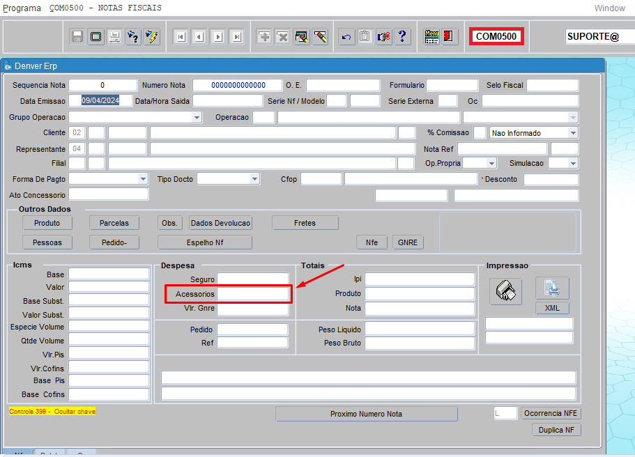Open the Nao Informado commission dropdown

coord(572,133)
